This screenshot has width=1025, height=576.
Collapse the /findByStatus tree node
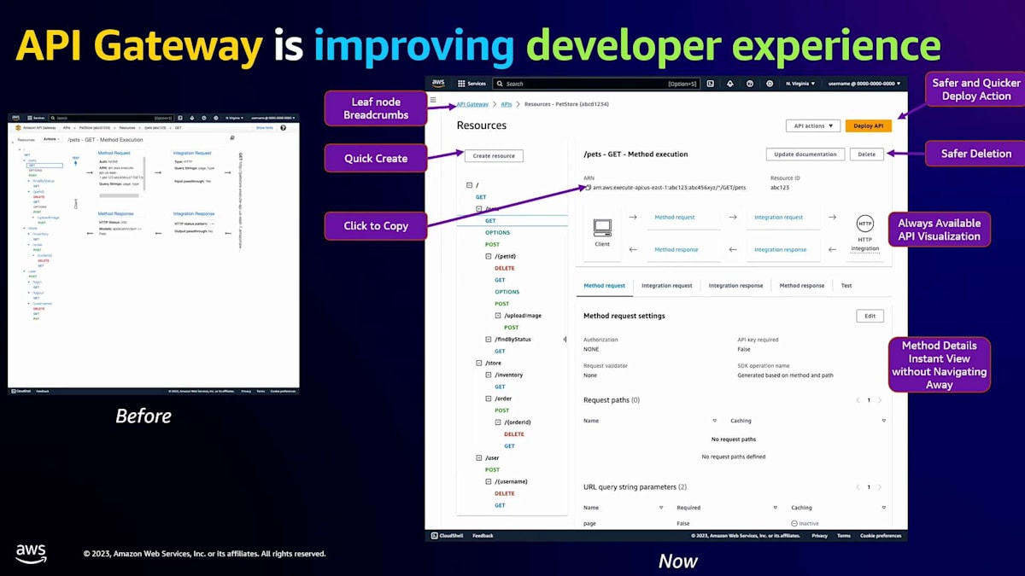coord(488,340)
